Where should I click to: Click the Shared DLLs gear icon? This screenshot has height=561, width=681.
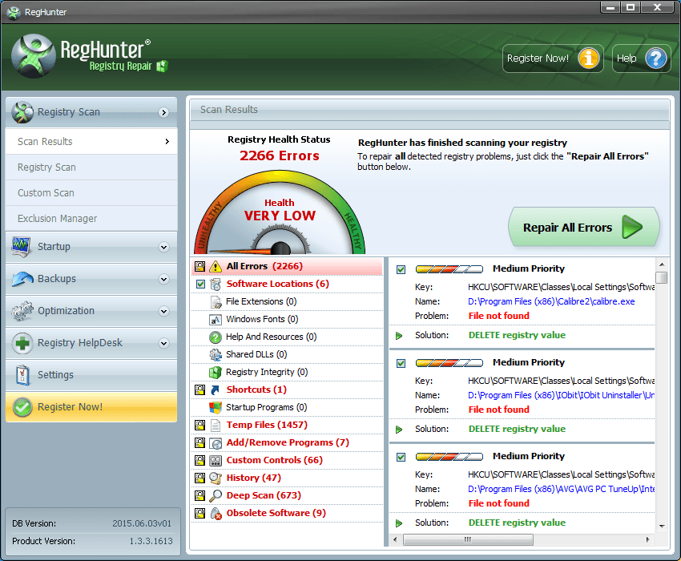pyautogui.click(x=216, y=354)
